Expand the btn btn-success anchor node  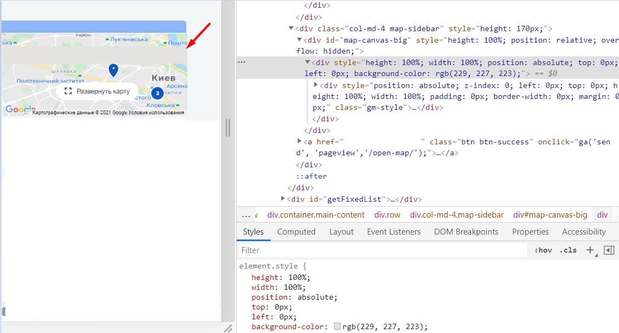(x=299, y=141)
